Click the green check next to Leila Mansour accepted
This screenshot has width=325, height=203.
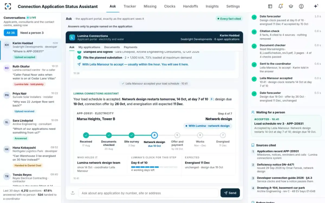(x=254, y=79)
